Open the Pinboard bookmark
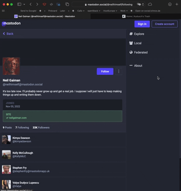Image resolution: width=181 pixels, height=191 pixels. point(53,11)
